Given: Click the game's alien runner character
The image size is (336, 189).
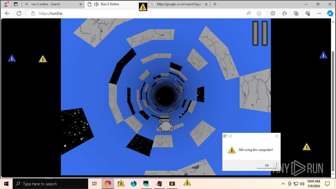Looking at the screenshot, I should [x=166, y=126].
